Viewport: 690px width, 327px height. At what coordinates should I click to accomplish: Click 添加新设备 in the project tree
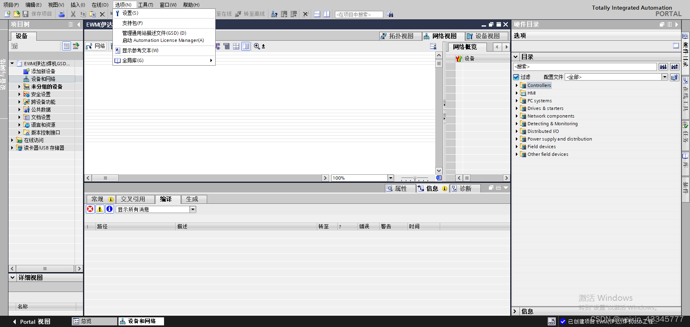tap(43, 71)
